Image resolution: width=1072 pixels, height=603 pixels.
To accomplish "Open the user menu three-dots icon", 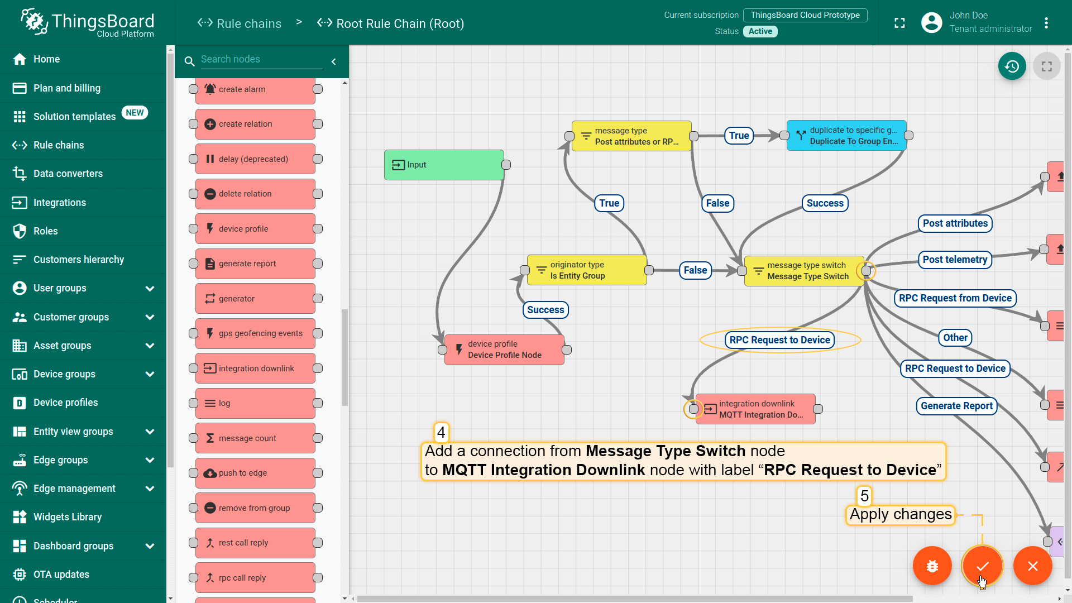I will [1046, 23].
